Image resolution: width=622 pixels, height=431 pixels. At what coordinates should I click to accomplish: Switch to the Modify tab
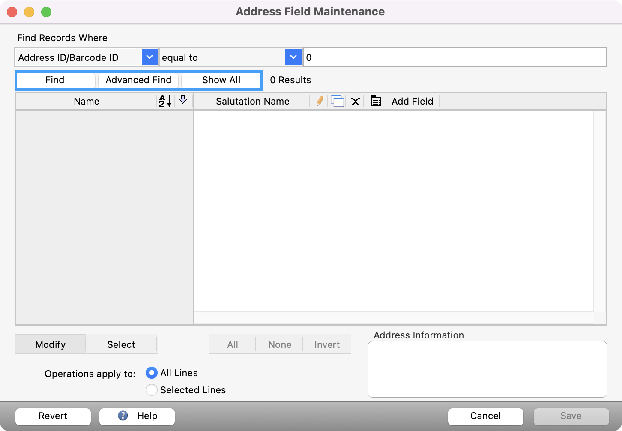coord(50,344)
